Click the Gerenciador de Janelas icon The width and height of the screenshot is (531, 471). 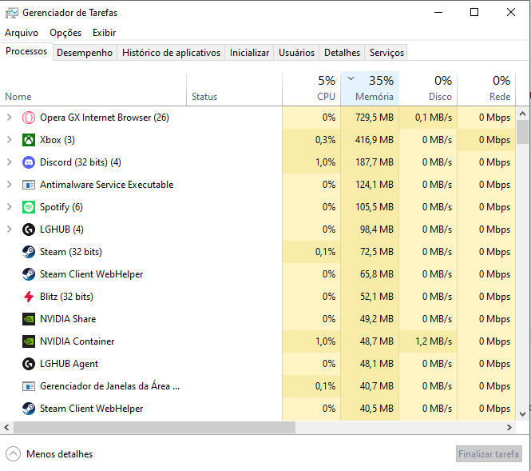(x=29, y=386)
